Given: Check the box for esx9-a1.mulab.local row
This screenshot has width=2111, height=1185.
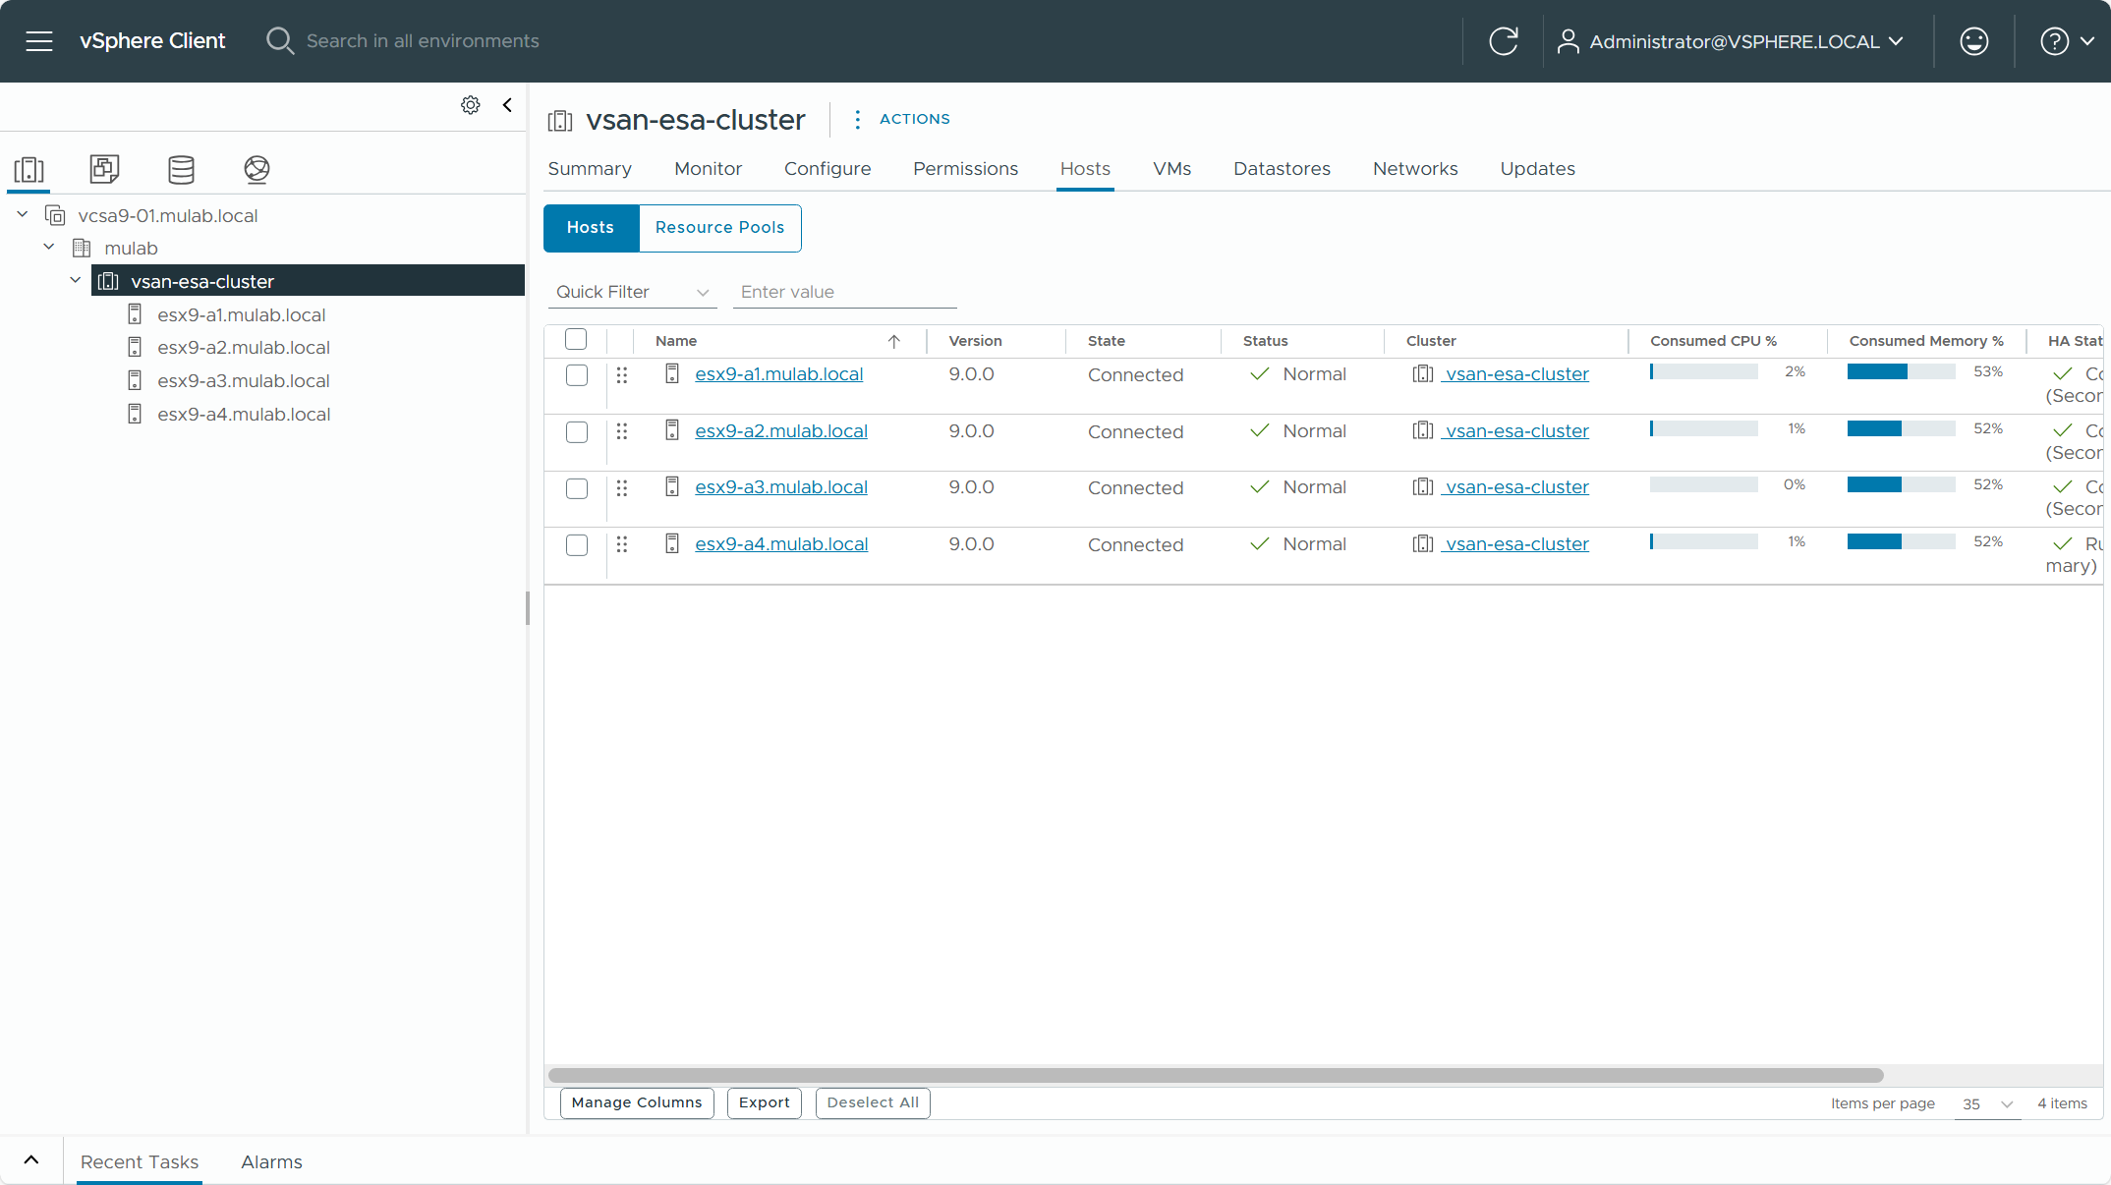Looking at the screenshot, I should point(577,375).
